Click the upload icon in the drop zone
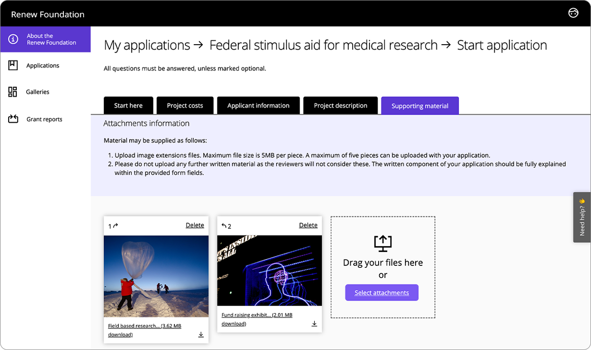Image resolution: width=591 pixels, height=350 pixels. pyautogui.click(x=382, y=243)
